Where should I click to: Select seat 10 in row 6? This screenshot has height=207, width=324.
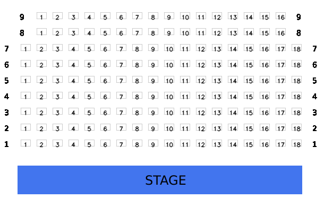(169, 64)
